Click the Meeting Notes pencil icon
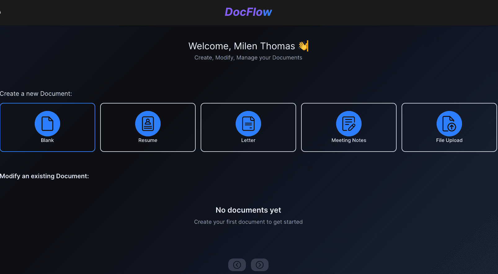498x274 pixels. 349,124
